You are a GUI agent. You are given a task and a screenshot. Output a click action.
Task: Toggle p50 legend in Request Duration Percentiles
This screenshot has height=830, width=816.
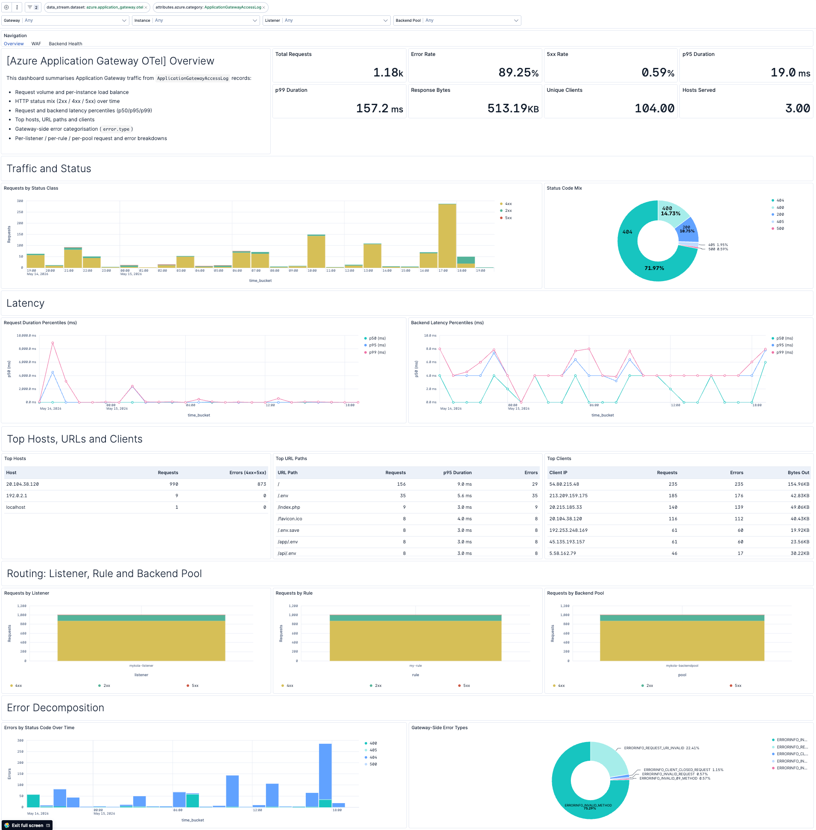pyautogui.click(x=375, y=338)
